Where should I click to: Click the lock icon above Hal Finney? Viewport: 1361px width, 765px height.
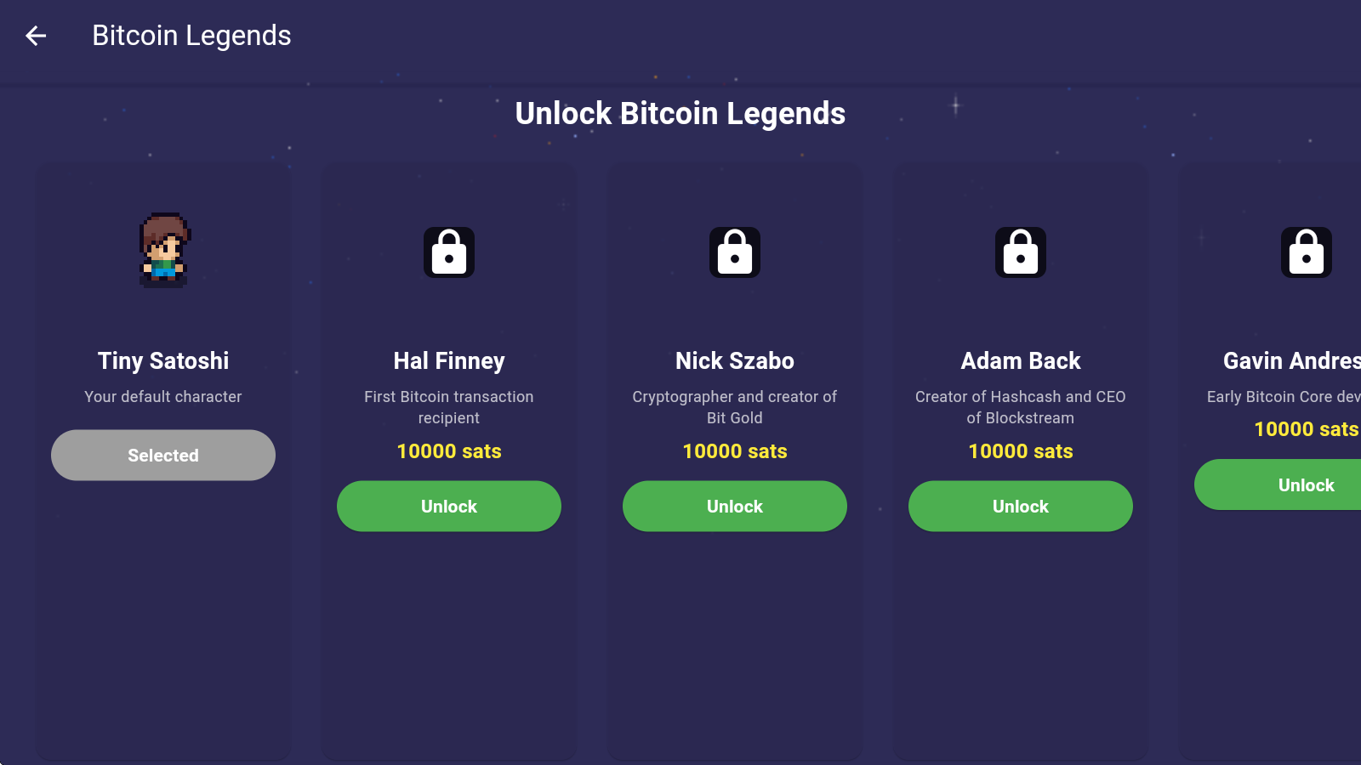pyautogui.click(x=449, y=252)
